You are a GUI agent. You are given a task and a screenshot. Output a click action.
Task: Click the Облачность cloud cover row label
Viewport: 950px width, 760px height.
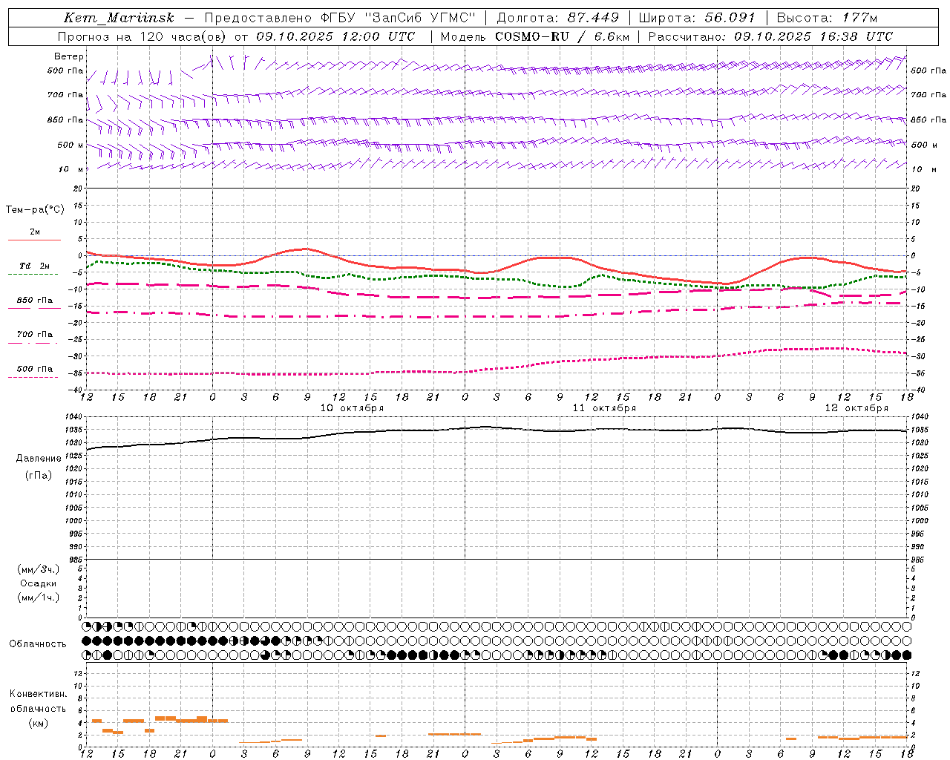coord(38,644)
